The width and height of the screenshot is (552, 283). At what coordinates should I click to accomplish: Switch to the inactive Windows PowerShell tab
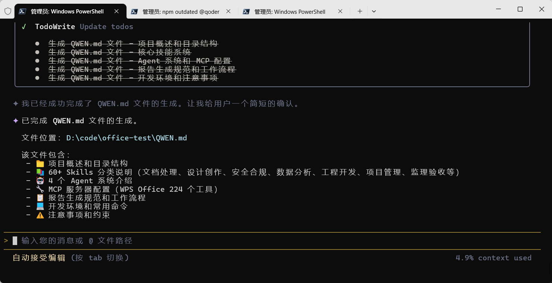(x=294, y=12)
